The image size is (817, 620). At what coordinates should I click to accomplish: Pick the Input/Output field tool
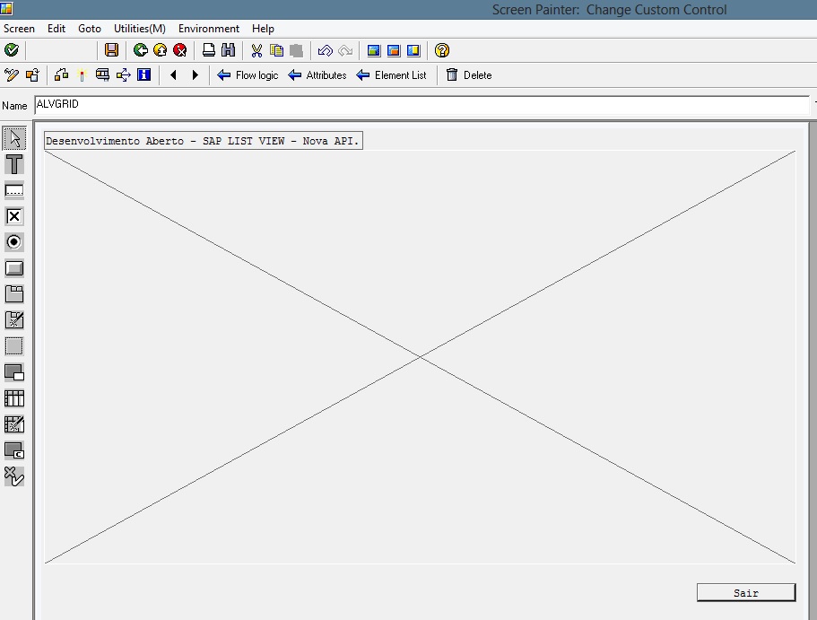[x=14, y=190]
